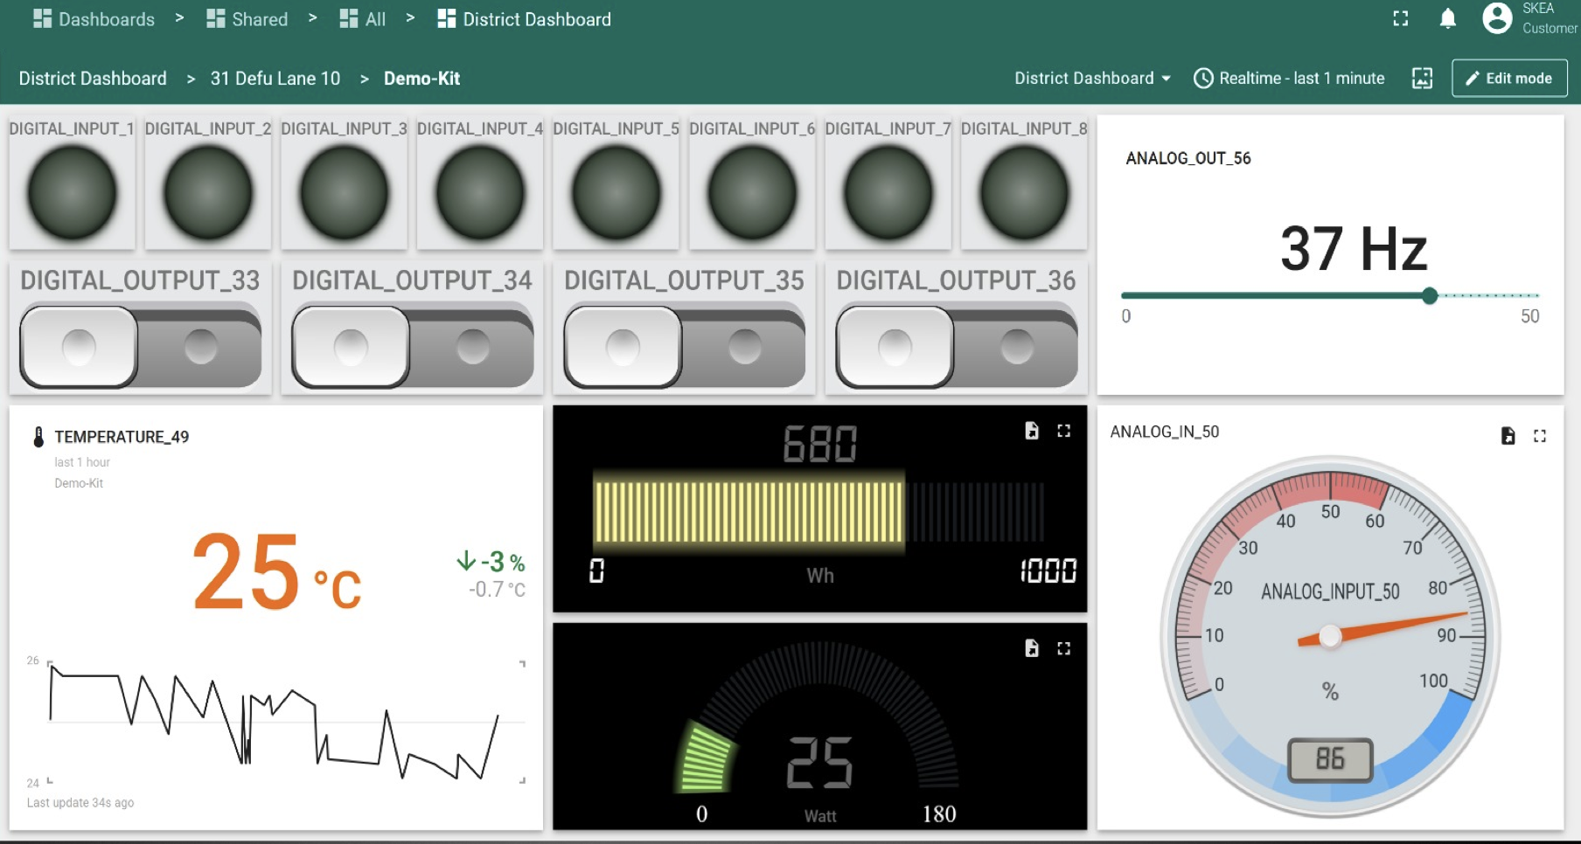The width and height of the screenshot is (1581, 844).
Task: Expand the ANALOG_IN_50 widget to fullscreen
Action: tap(1540, 436)
